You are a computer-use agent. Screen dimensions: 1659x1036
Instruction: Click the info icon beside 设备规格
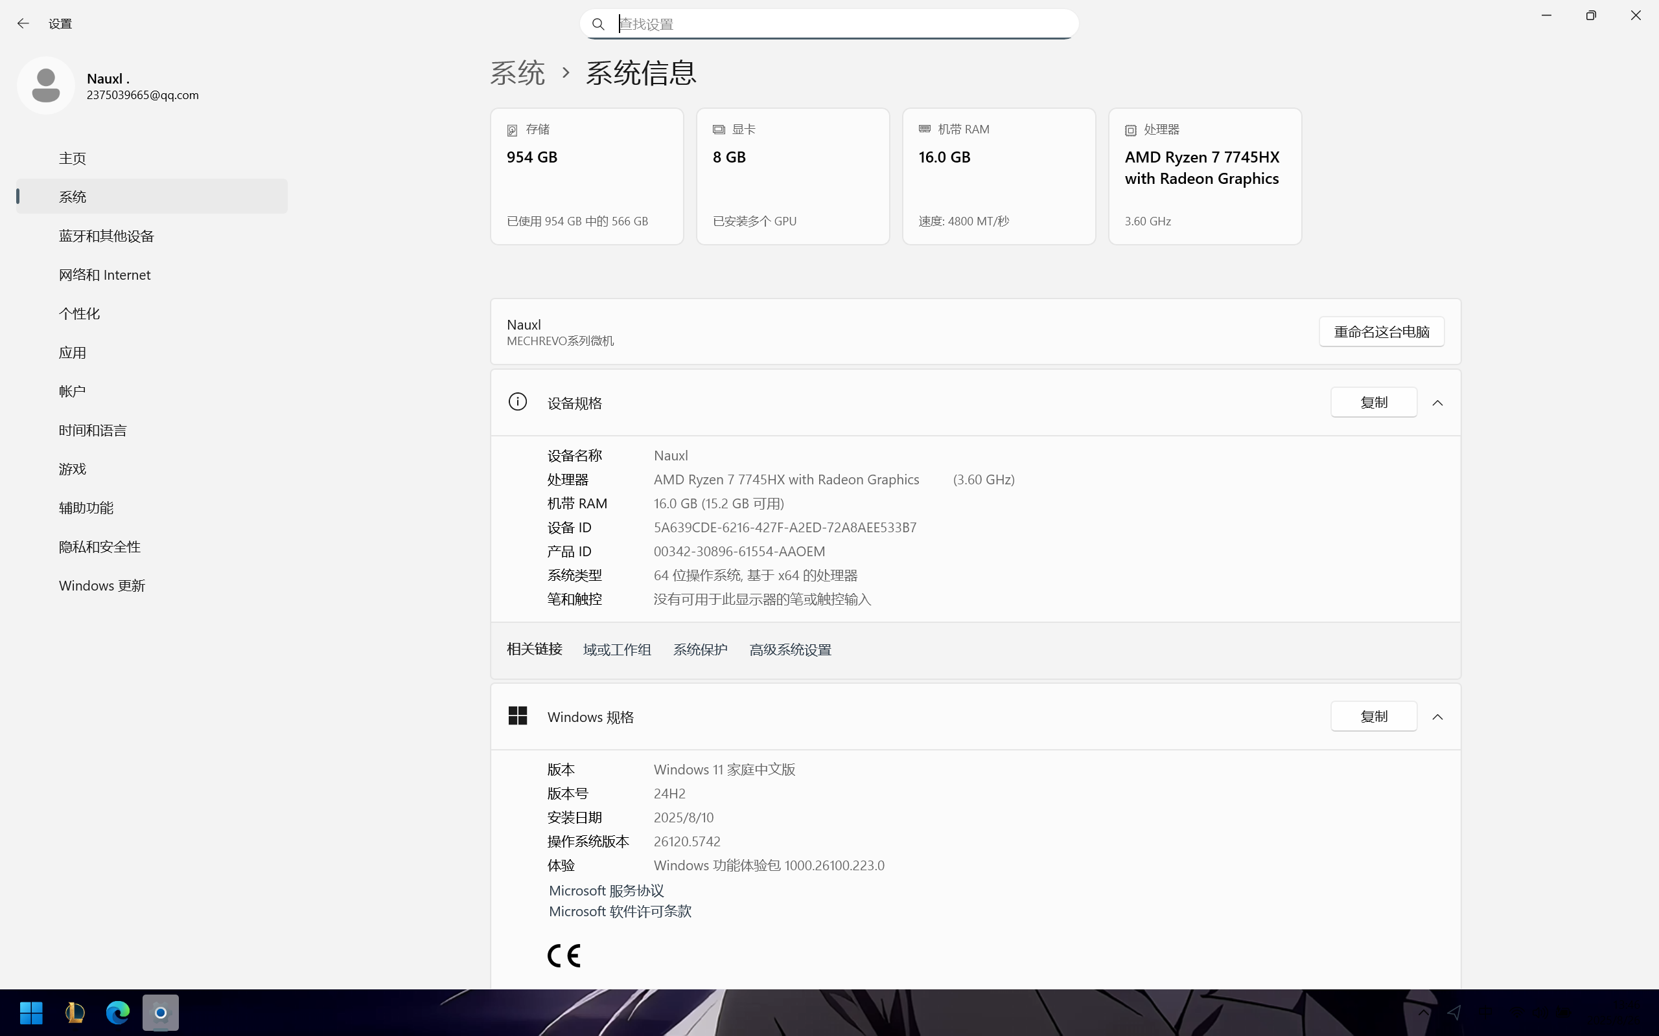click(x=518, y=401)
